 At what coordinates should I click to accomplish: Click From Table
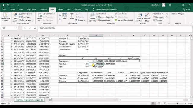[x=25, y=17]
